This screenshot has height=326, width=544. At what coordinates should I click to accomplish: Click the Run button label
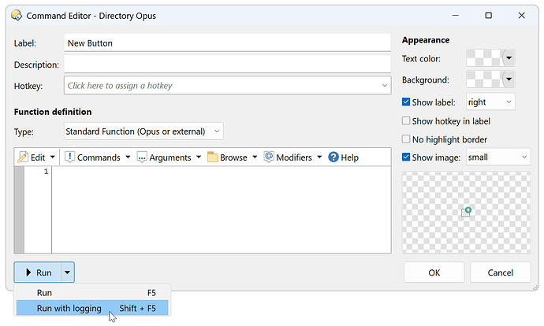tap(43, 272)
